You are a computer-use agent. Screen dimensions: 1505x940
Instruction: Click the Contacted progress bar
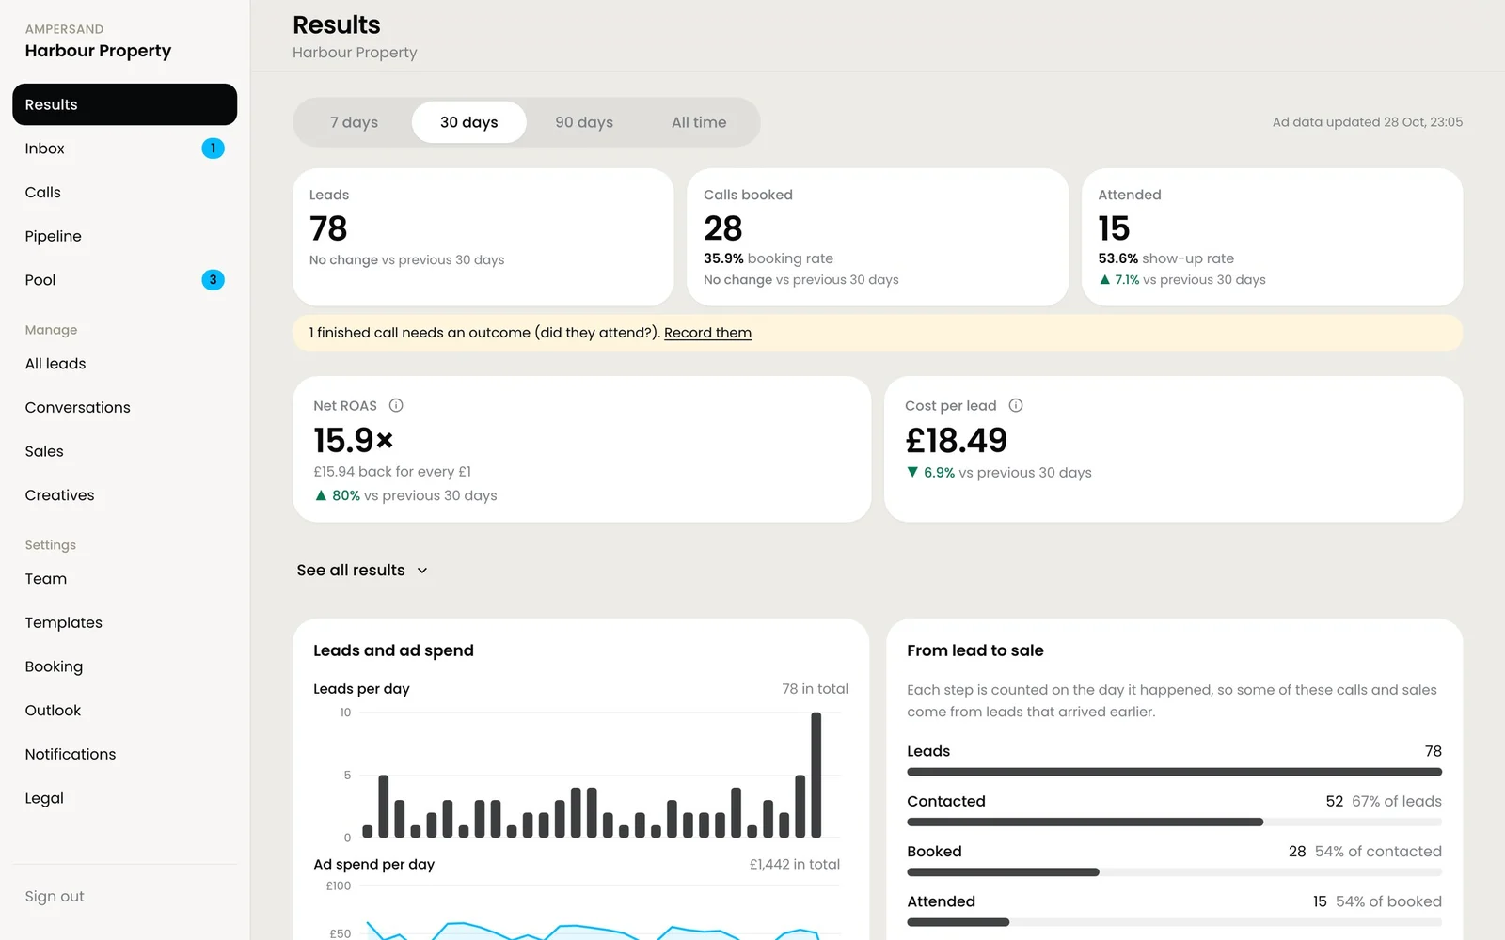pyautogui.click(x=1174, y=822)
